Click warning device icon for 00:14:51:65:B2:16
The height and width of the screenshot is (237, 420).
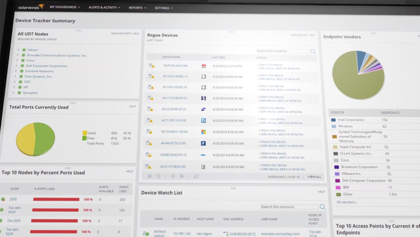pos(151,87)
